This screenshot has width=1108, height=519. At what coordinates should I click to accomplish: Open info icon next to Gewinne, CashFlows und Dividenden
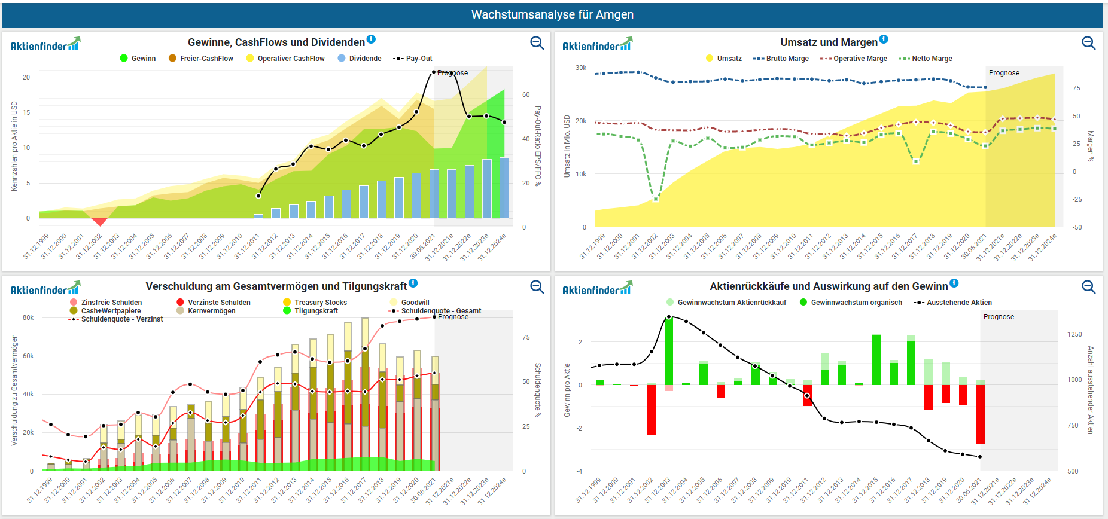(371, 39)
